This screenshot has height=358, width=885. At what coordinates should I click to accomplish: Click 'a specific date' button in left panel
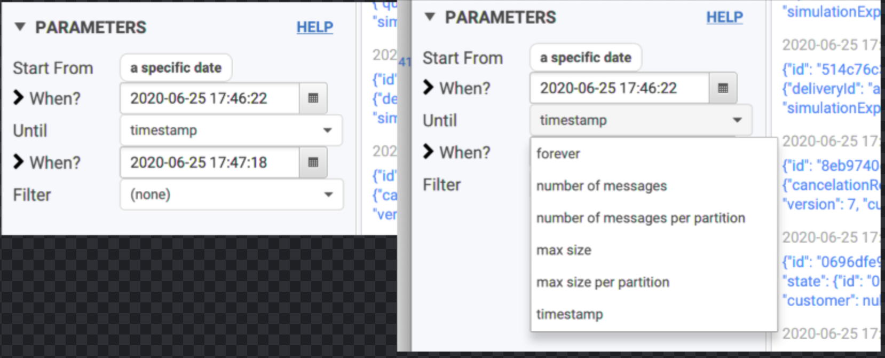[x=176, y=68]
